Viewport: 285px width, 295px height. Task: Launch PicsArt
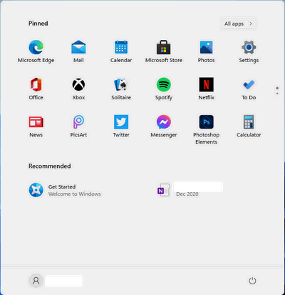(x=78, y=126)
